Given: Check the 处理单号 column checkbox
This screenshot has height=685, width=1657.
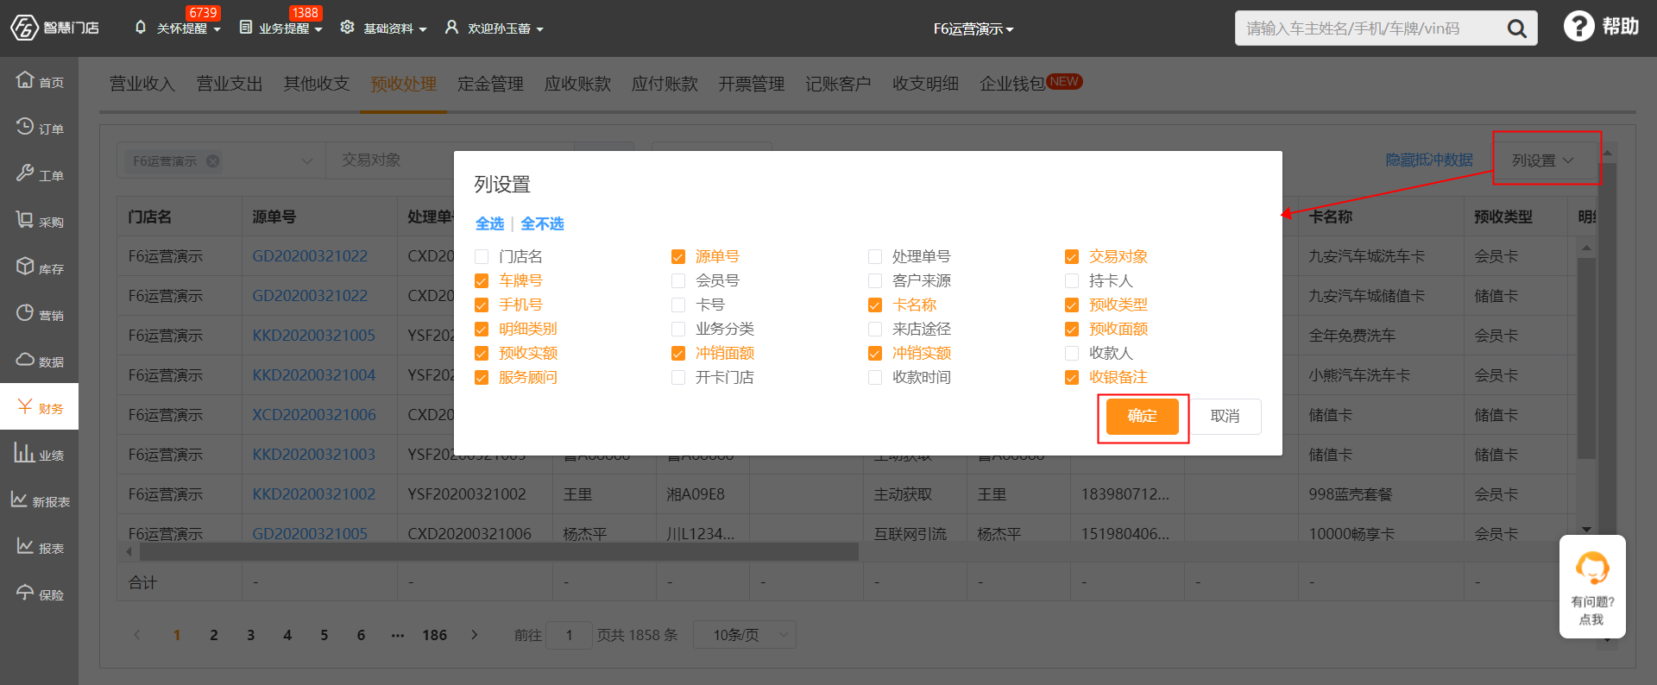Looking at the screenshot, I should pos(875,257).
